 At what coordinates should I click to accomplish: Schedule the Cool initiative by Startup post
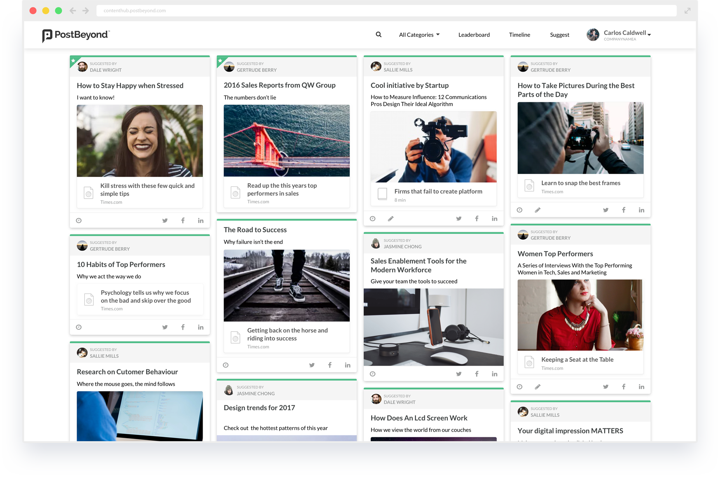point(372,218)
